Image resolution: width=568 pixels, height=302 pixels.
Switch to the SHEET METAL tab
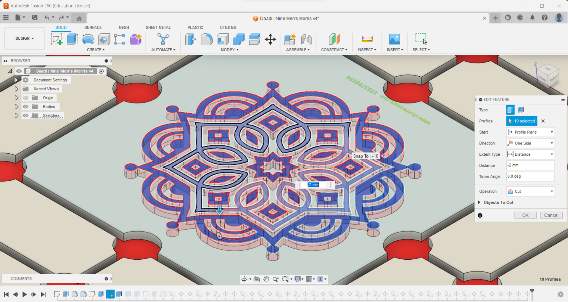click(158, 27)
